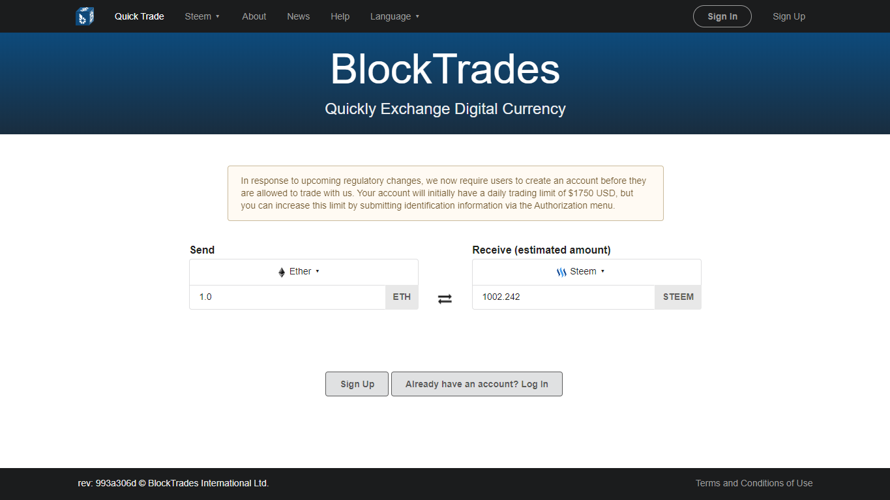The image size is (890, 500).
Task: Click the Sign Up link in header
Action: pos(789,16)
